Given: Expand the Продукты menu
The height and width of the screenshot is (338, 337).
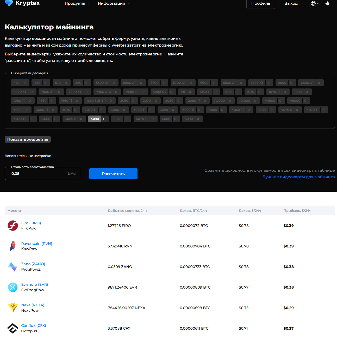Looking at the screenshot, I should (77, 3).
